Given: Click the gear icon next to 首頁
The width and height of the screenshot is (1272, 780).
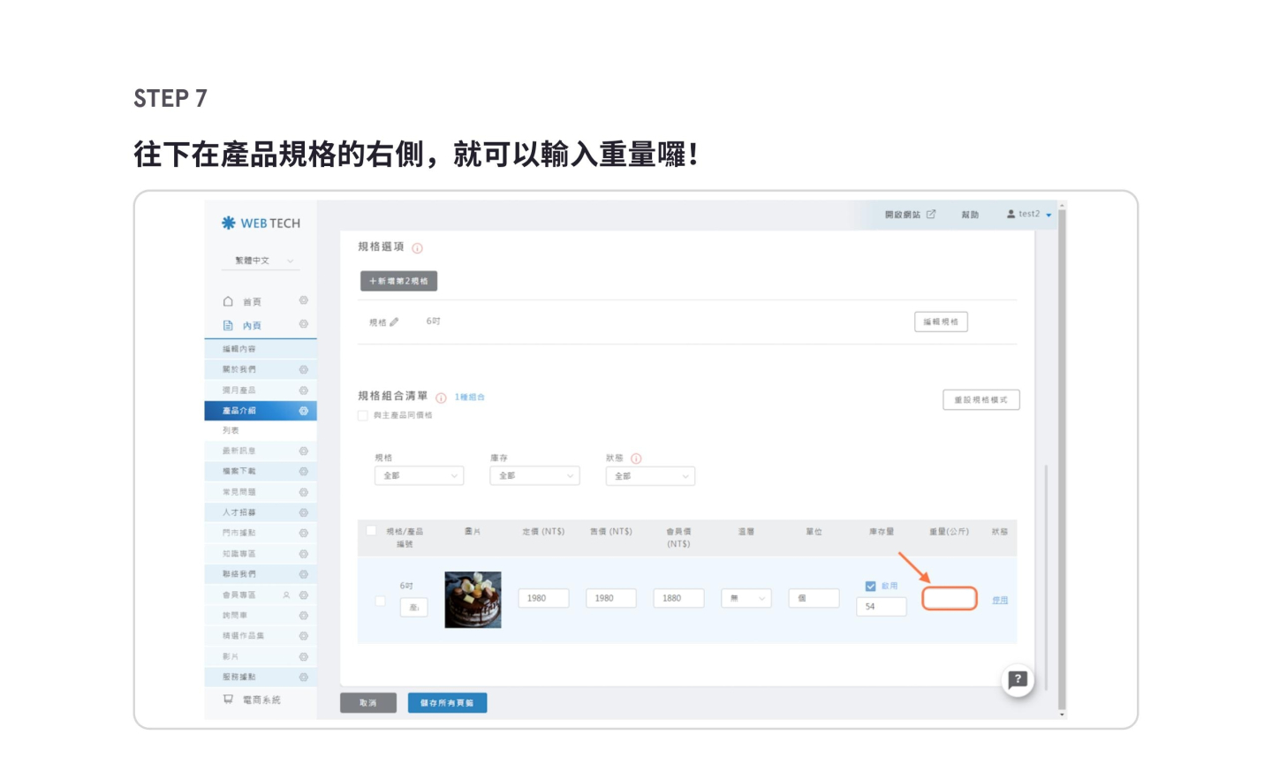Looking at the screenshot, I should (303, 301).
